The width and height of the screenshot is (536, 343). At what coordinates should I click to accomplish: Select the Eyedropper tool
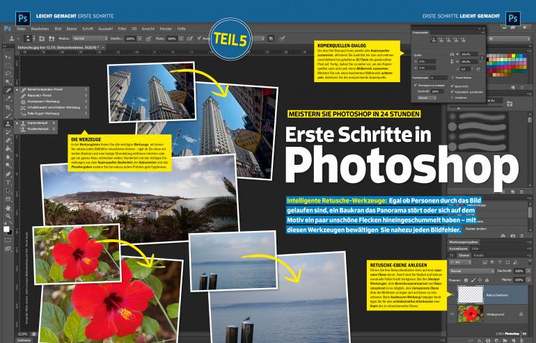point(8,99)
